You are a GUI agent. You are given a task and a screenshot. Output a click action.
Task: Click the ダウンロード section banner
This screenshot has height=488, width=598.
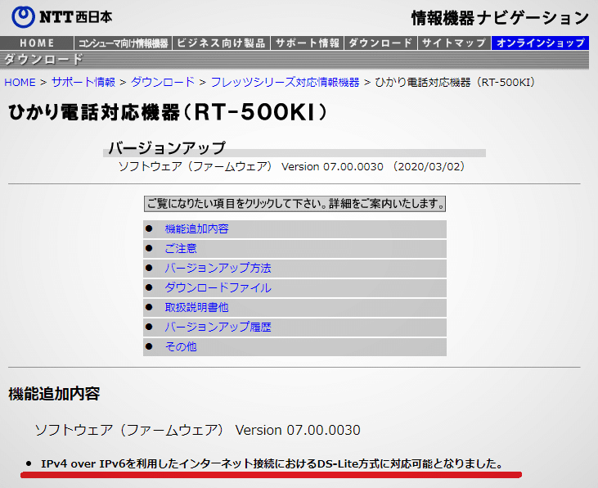tap(295, 60)
